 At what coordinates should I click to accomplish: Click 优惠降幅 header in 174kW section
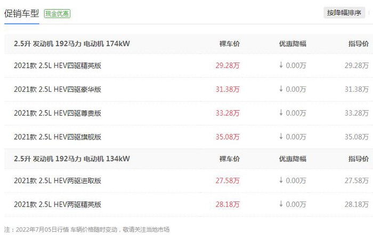(293, 44)
